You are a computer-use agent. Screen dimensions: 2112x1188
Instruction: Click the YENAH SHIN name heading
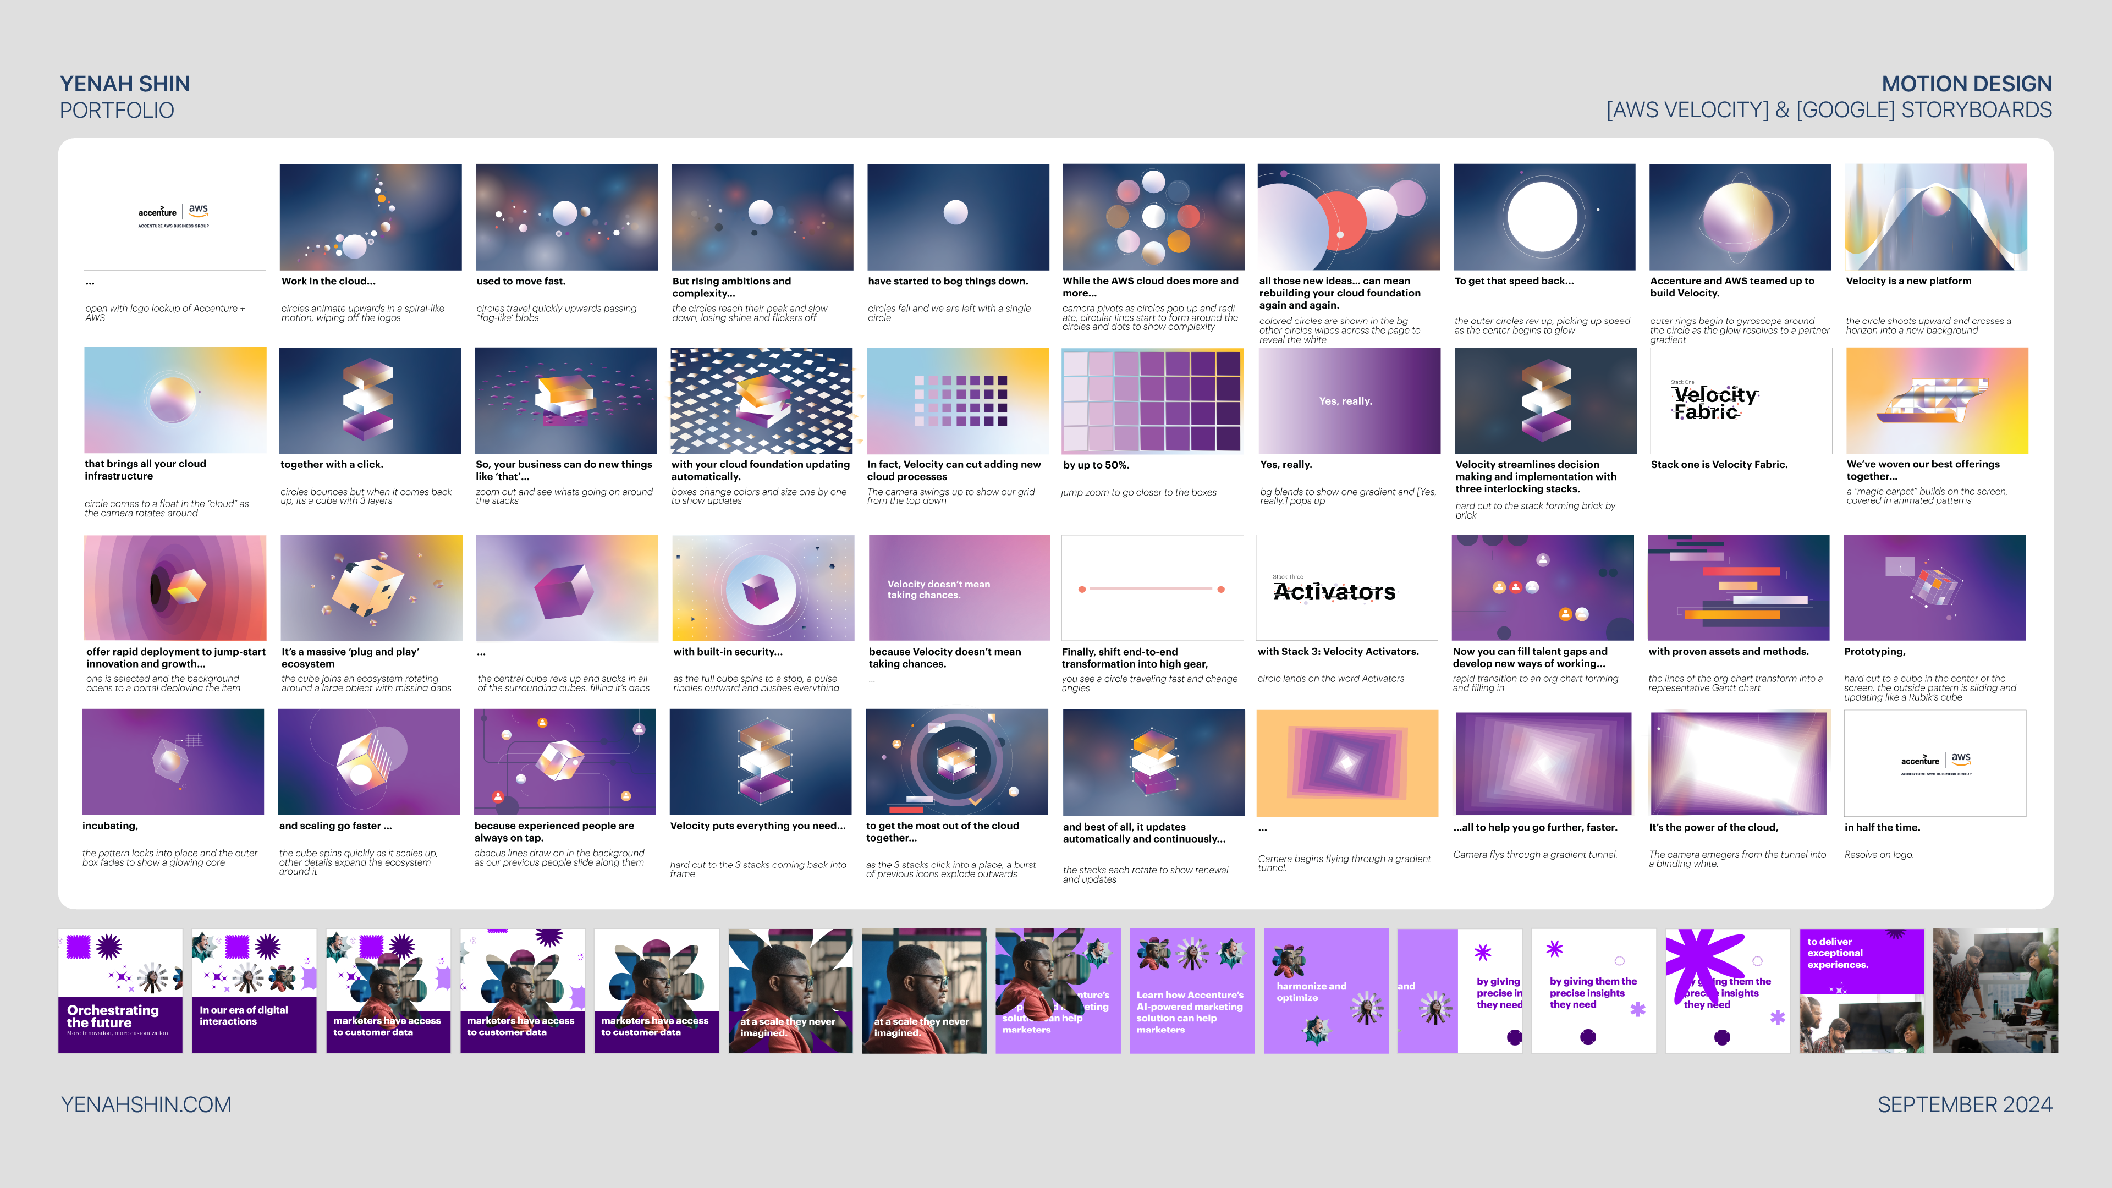pyautogui.click(x=125, y=84)
